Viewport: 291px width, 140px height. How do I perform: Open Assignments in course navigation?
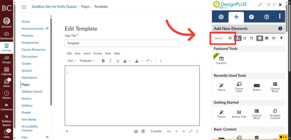click(x=30, y=43)
